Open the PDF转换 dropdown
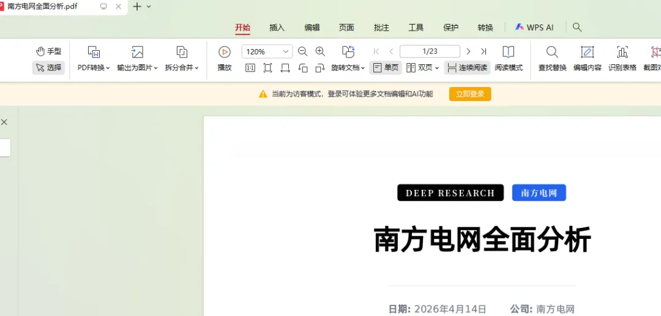 click(94, 67)
